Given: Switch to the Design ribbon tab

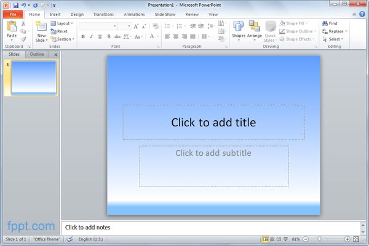Looking at the screenshot, I should [x=77, y=13].
